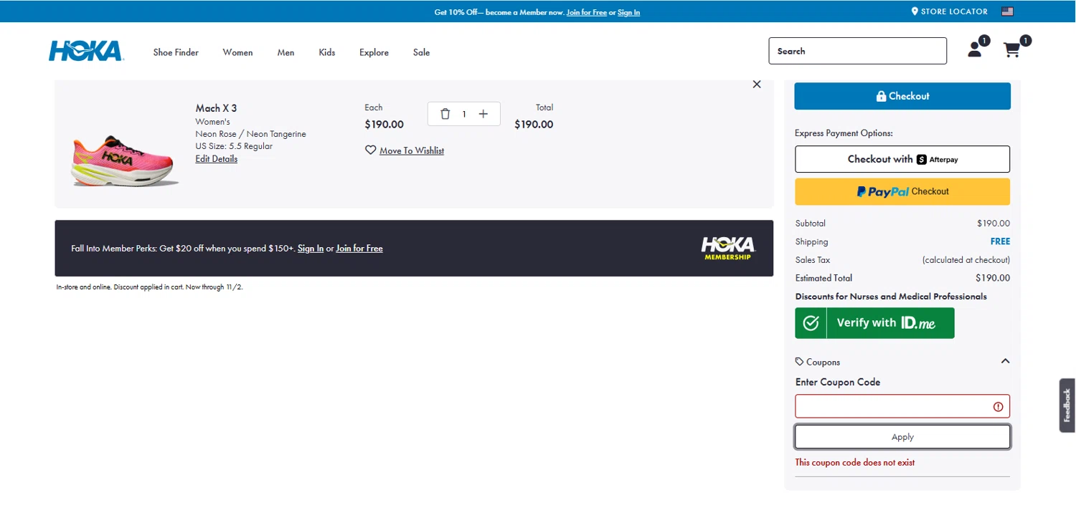The image size is (1076, 523).
Task: Click 'This coupon code does not exist' message
Action: click(x=855, y=463)
